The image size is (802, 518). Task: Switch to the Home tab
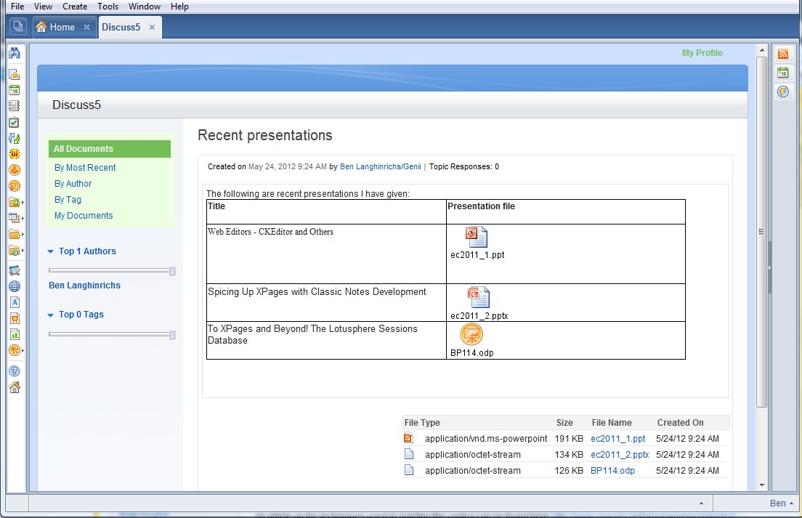pyautogui.click(x=62, y=28)
